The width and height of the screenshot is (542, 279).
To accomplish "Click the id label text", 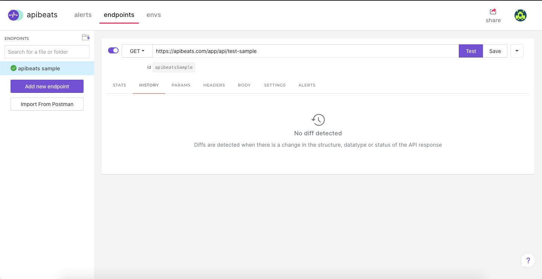I will coord(149,67).
